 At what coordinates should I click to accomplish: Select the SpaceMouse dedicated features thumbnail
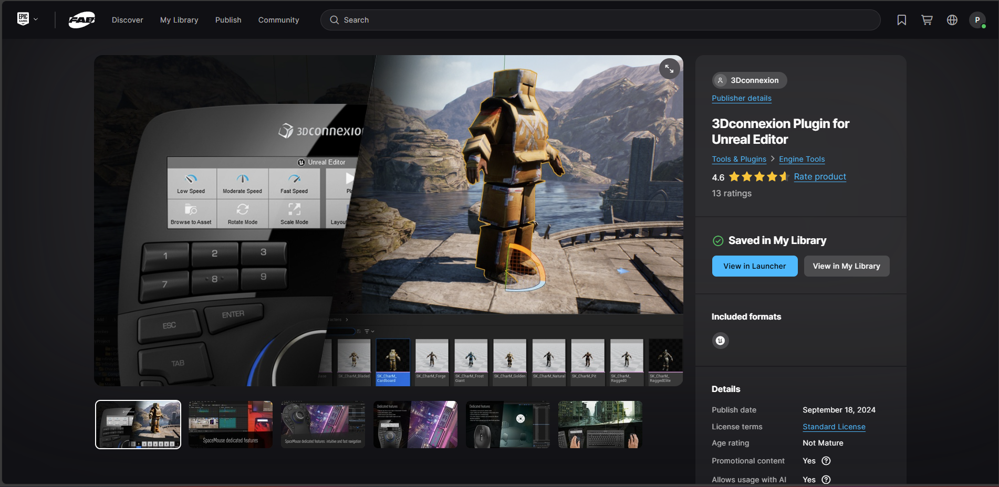[230, 425]
